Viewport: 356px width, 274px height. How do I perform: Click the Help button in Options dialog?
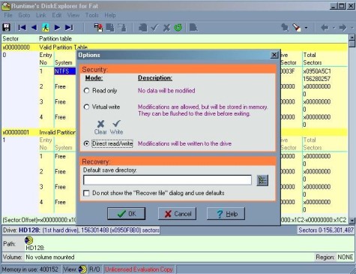226,214
